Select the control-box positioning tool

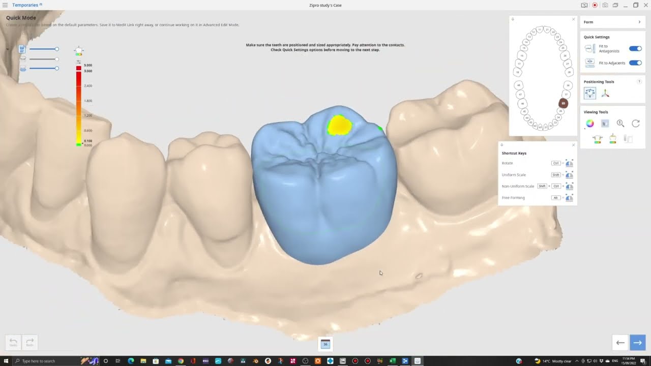click(590, 93)
